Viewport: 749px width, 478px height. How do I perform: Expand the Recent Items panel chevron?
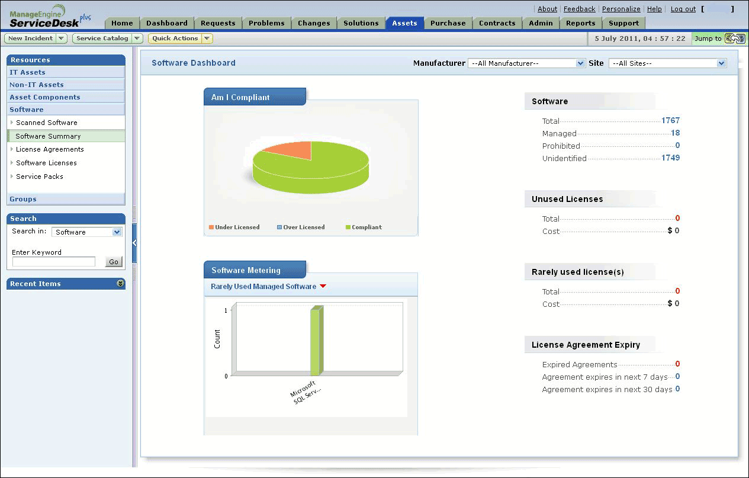tap(120, 284)
